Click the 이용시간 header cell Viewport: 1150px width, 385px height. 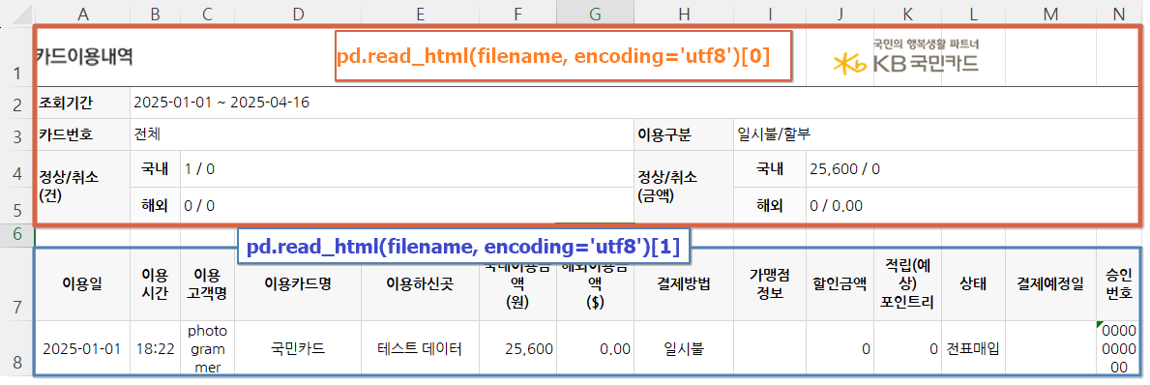click(x=155, y=284)
